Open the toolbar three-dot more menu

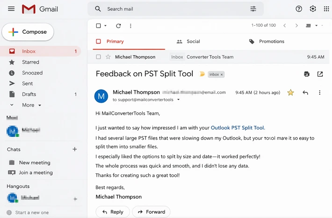[x=130, y=26]
